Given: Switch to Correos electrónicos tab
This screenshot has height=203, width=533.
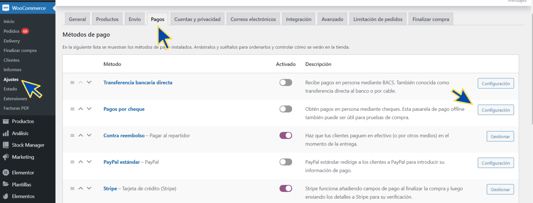Looking at the screenshot, I should tap(253, 19).
